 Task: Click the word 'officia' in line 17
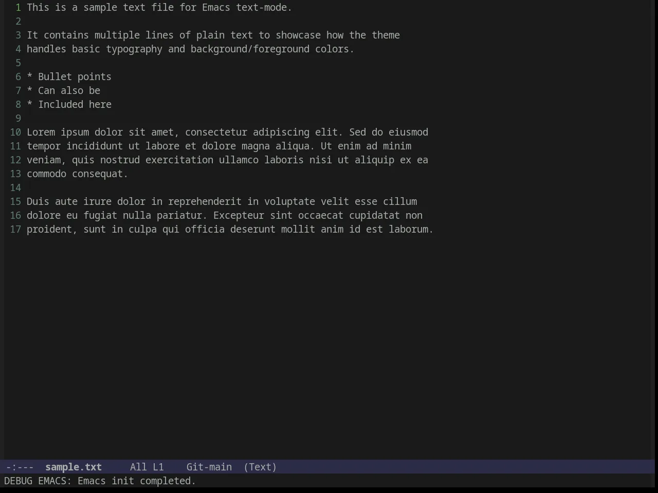[205, 229]
